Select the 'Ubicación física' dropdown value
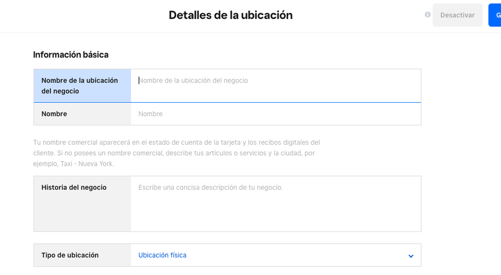 [x=162, y=255]
